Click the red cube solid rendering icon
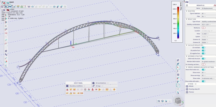The image size is (216, 107). [8, 10]
